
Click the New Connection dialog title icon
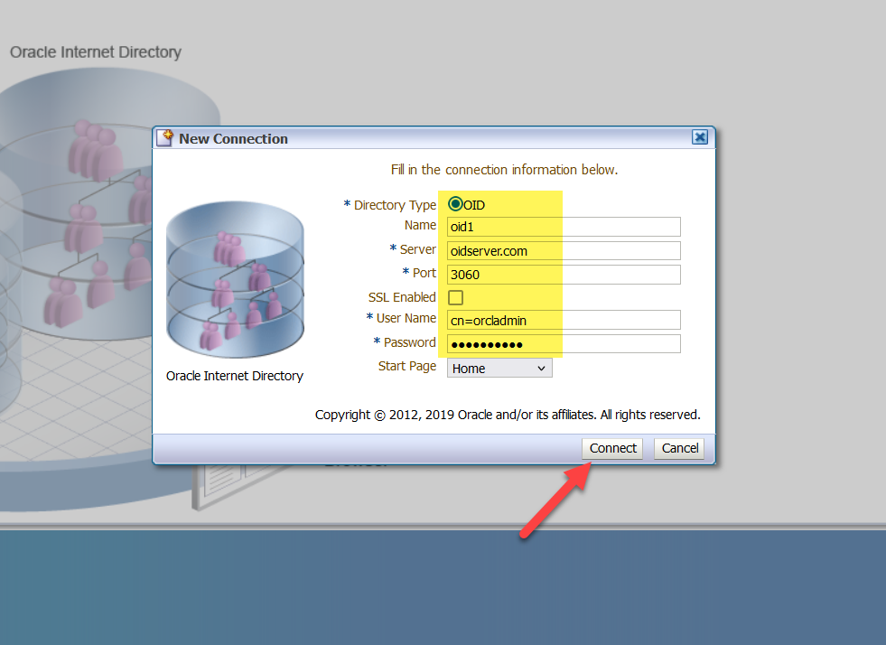coord(165,138)
